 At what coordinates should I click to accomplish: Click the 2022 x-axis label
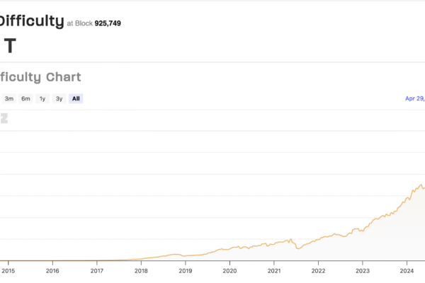(318, 270)
